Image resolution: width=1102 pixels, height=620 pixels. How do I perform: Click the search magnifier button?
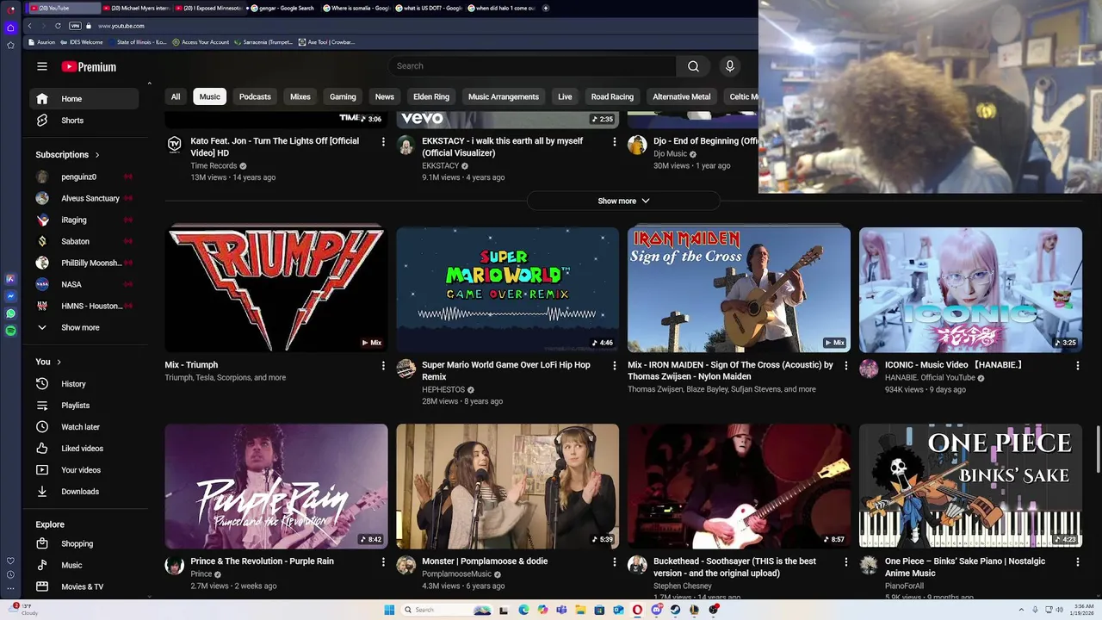pyautogui.click(x=693, y=66)
